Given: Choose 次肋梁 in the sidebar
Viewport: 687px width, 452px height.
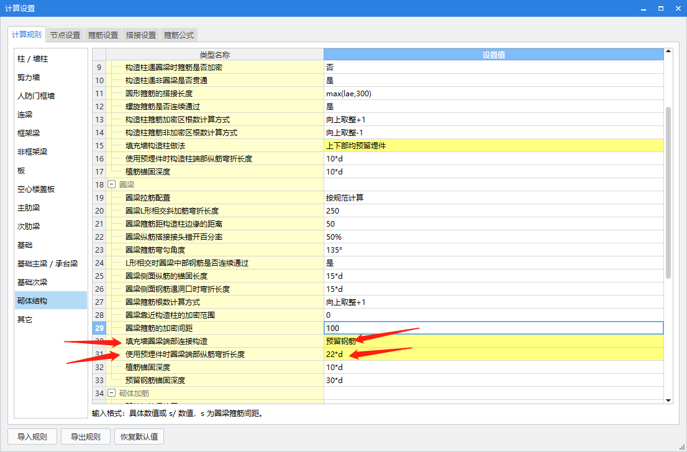Looking at the screenshot, I should [x=51, y=226].
